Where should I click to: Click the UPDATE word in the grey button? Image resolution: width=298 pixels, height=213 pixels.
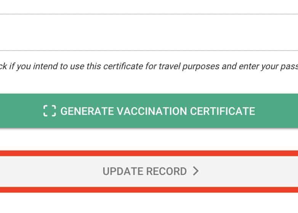[x=121, y=171]
